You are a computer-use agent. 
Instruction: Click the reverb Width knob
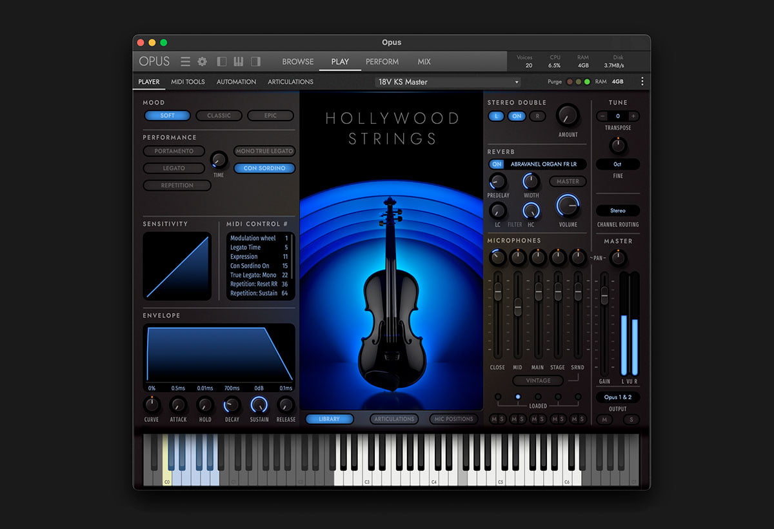531,181
